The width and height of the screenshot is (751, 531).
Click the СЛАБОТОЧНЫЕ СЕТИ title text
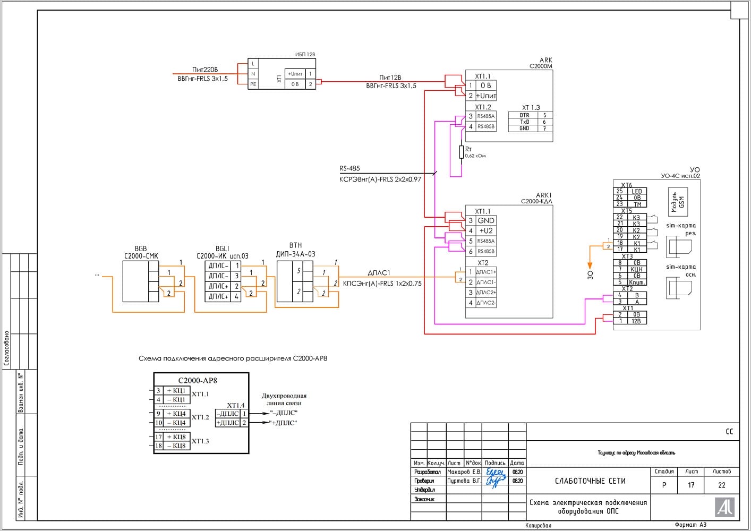pyautogui.click(x=590, y=481)
